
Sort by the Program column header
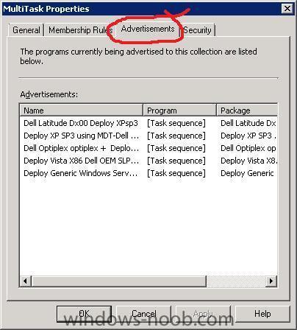[180, 110]
